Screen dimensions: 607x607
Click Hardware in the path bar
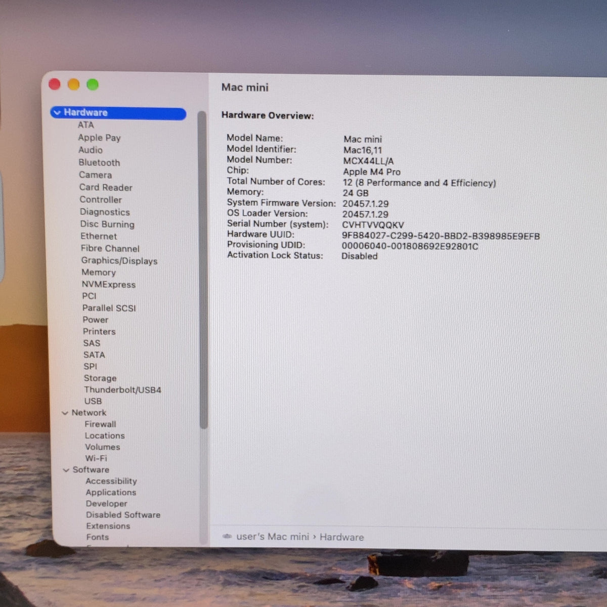coord(341,537)
